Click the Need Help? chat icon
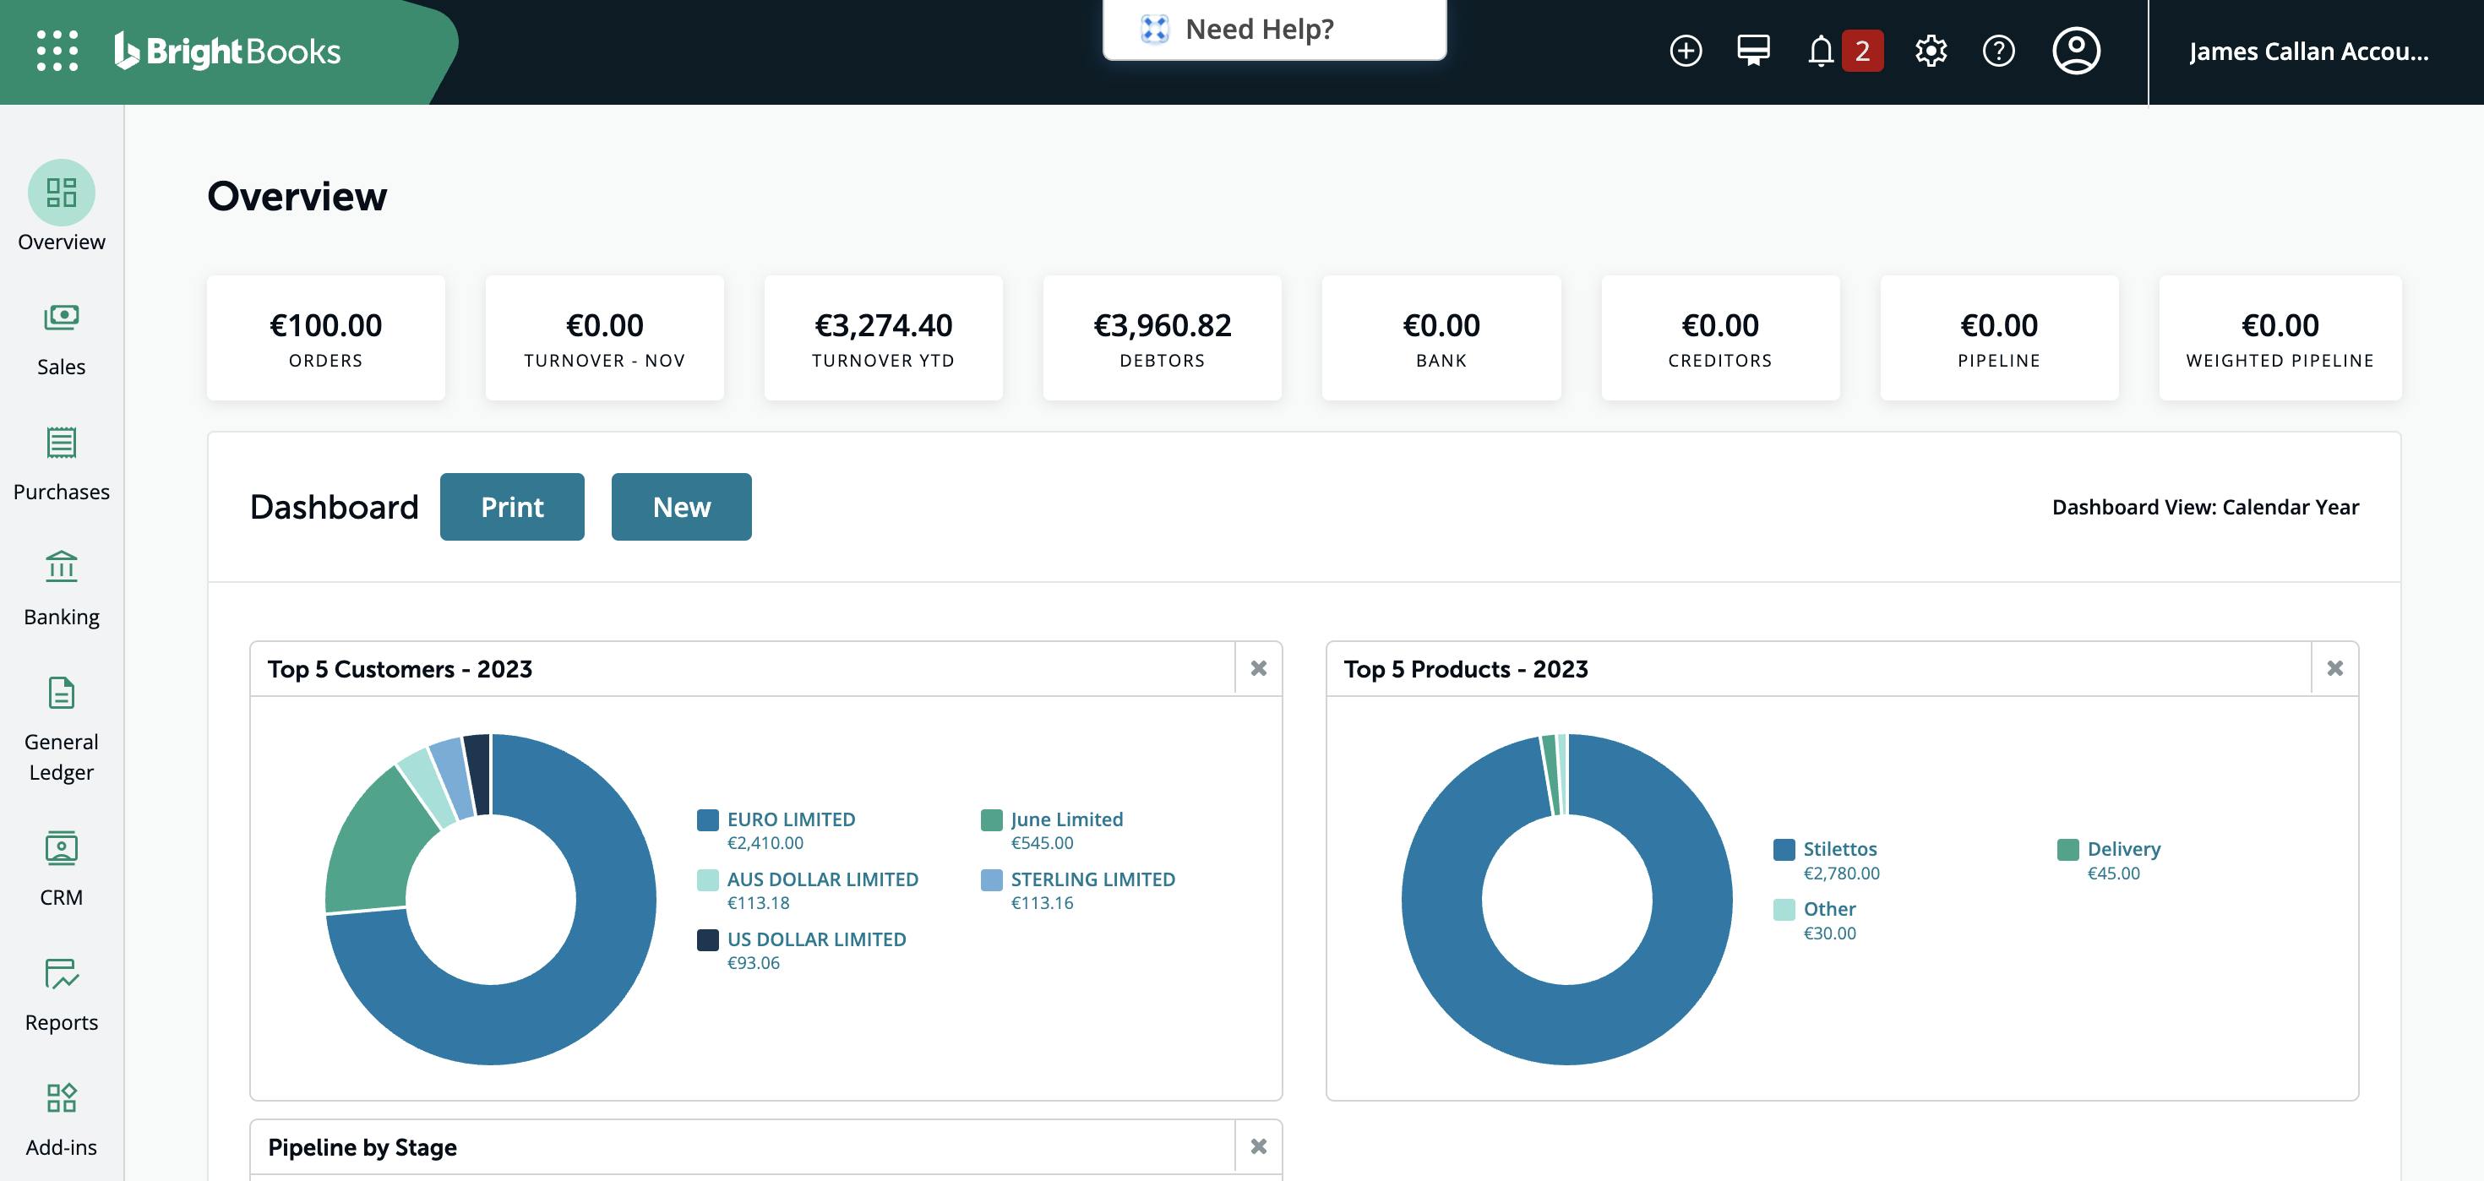Viewport: 2484px width, 1181px height. [1154, 29]
